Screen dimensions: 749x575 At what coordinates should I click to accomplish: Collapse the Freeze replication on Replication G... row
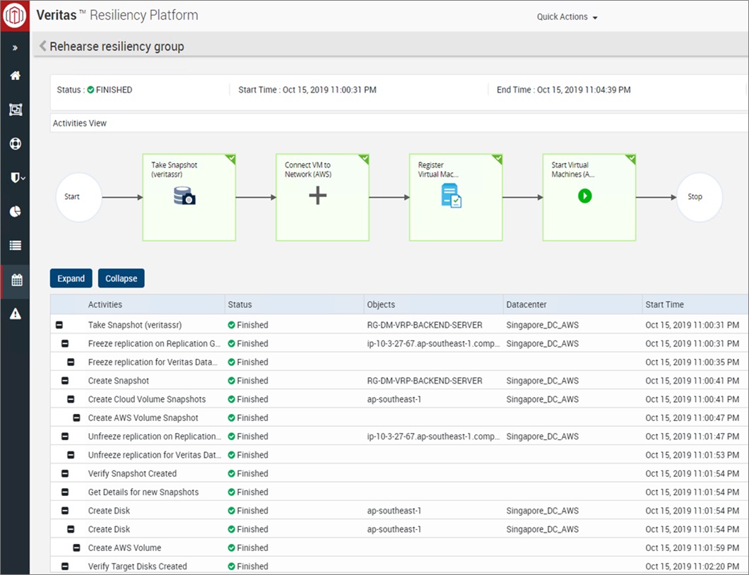point(65,344)
